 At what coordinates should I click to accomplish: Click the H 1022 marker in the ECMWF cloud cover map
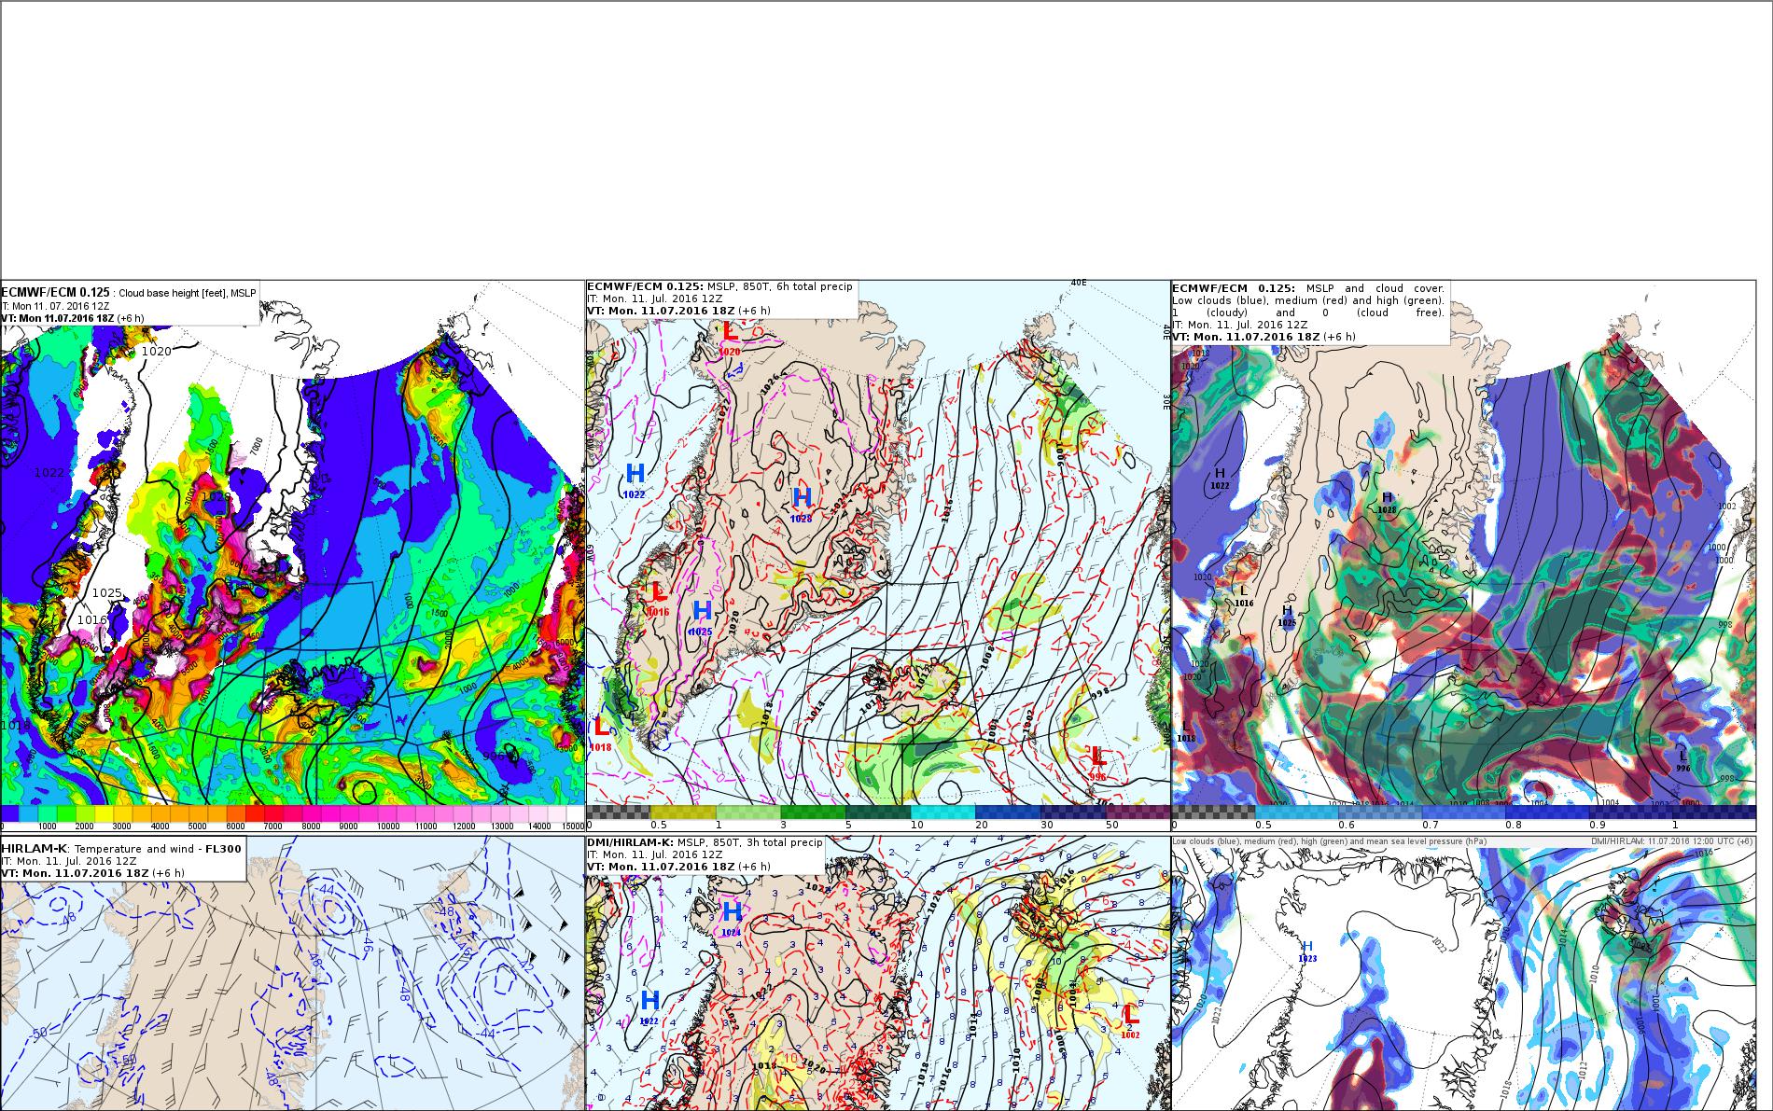pos(1219,479)
